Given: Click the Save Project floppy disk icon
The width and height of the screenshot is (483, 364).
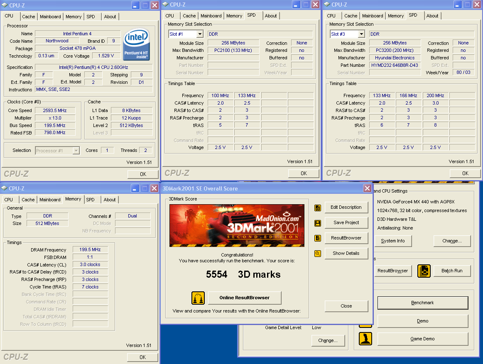Looking at the screenshot, I should [x=318, y=223].
